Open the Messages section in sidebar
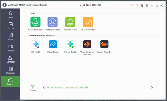The height and width of the screenshot is (101, 167). point(11,71)
